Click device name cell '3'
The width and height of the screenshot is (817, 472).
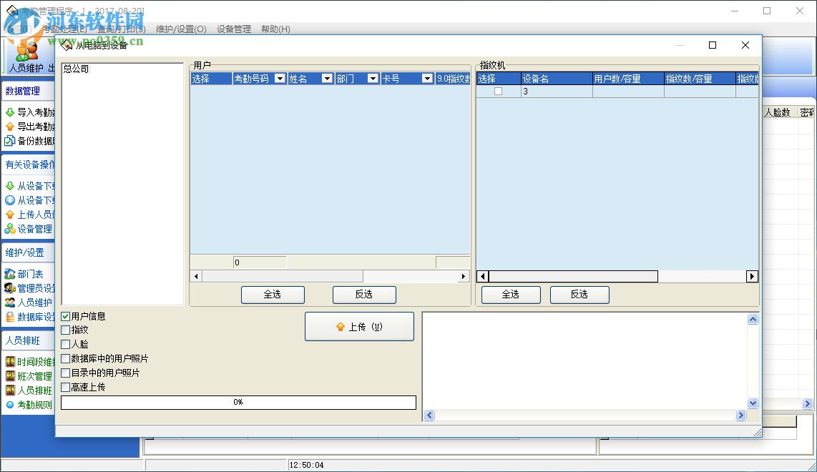(x=557, y=91)
